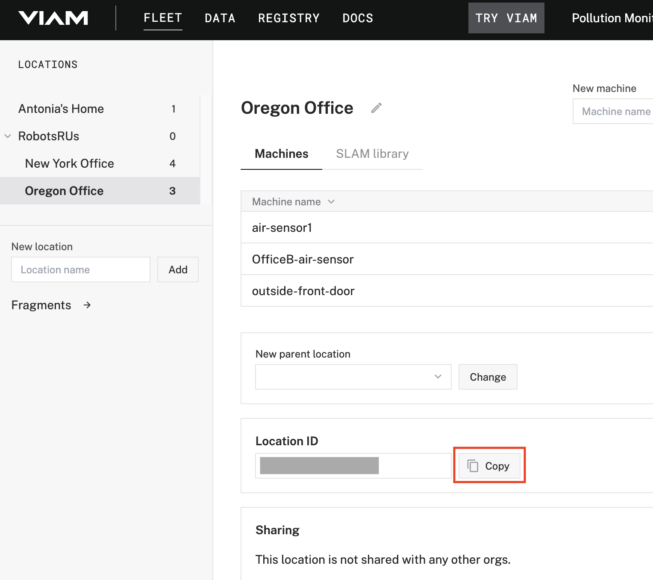Focus the Location name input field
This screenshot has height=580, width=653.
pyautogui.click(x=81, y=270)
